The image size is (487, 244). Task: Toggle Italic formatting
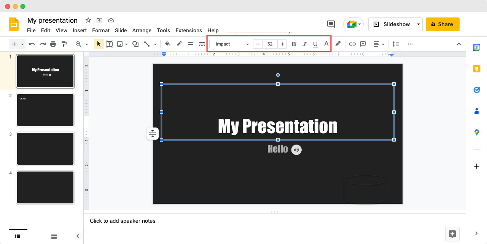pyautogui.click(x=304, y=44)
